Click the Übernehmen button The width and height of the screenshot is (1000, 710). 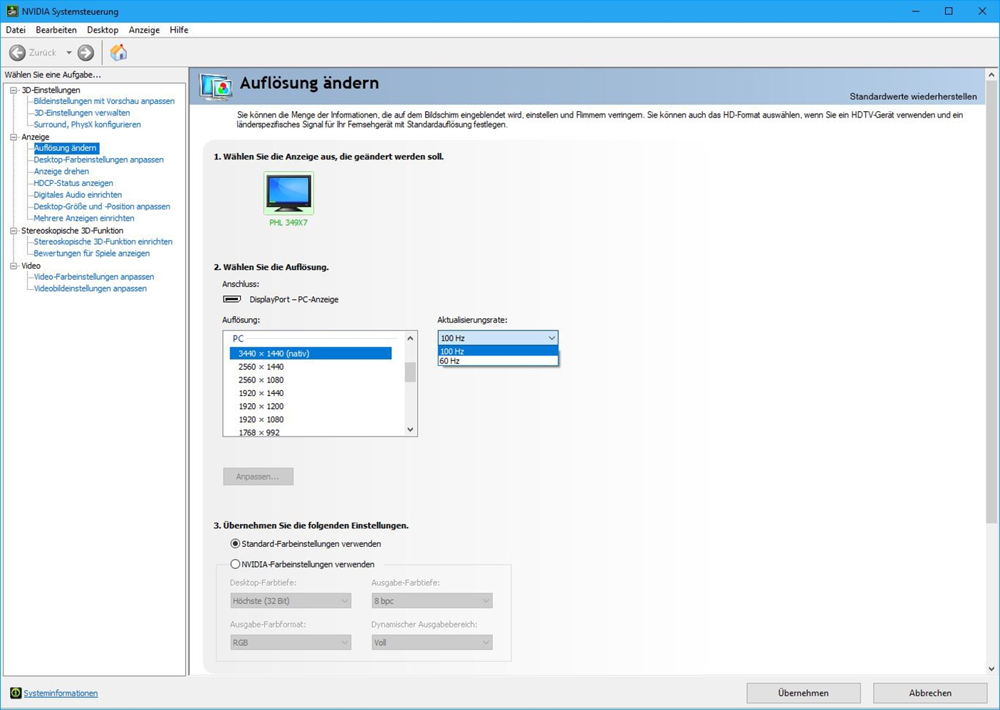point(803,693)
